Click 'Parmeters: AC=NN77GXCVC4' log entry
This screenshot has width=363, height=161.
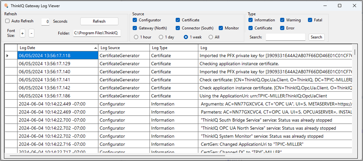tap(275, 112)
